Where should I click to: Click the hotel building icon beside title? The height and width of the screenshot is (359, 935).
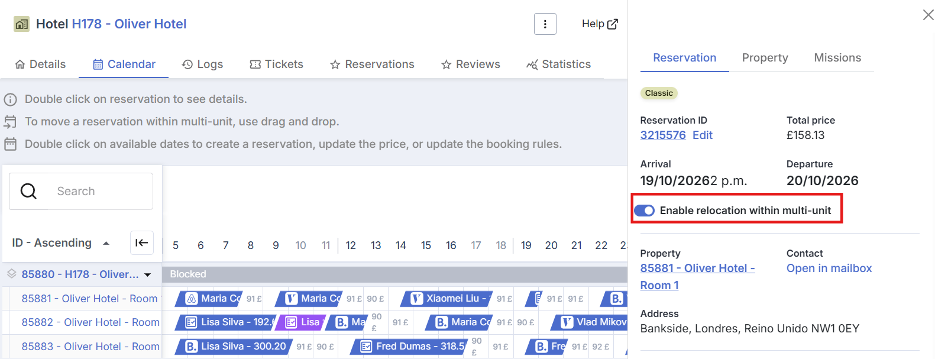pyautogui.click(x=21, y=24)
